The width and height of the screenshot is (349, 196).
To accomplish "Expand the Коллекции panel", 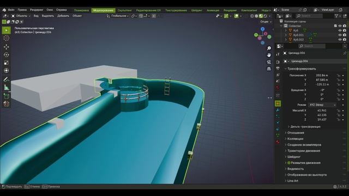I will point(295,139).
